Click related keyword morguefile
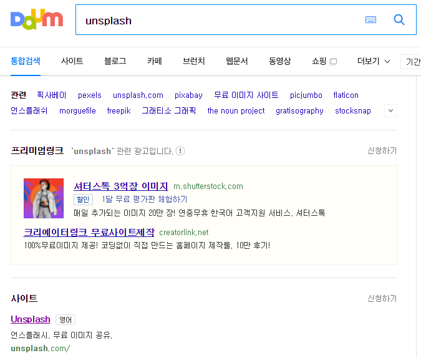The width and height of the screenshot is (421, 358). click(x=77, y=110)
